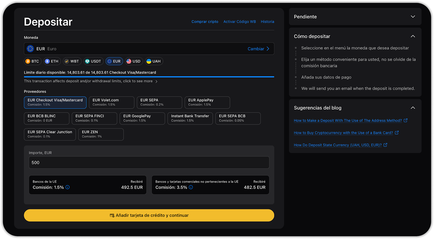Screen dimensions: 434x239
Task: Choose EUR ApplePay as provider
Action: 207,102
